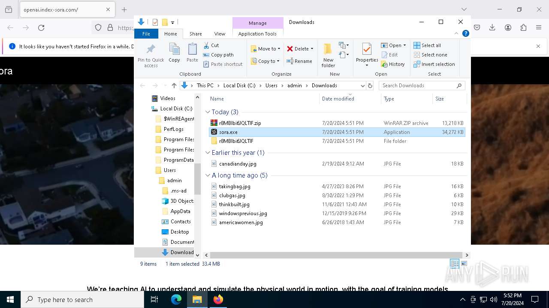Click Local Disk (C:) in breadcrumb
This screenshot has width=549, height=308.
[x=239, y=86]
